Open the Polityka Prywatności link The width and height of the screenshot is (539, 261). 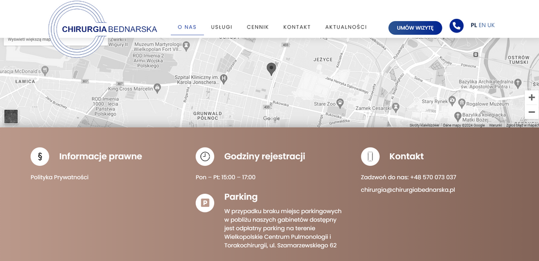[59, 177]
